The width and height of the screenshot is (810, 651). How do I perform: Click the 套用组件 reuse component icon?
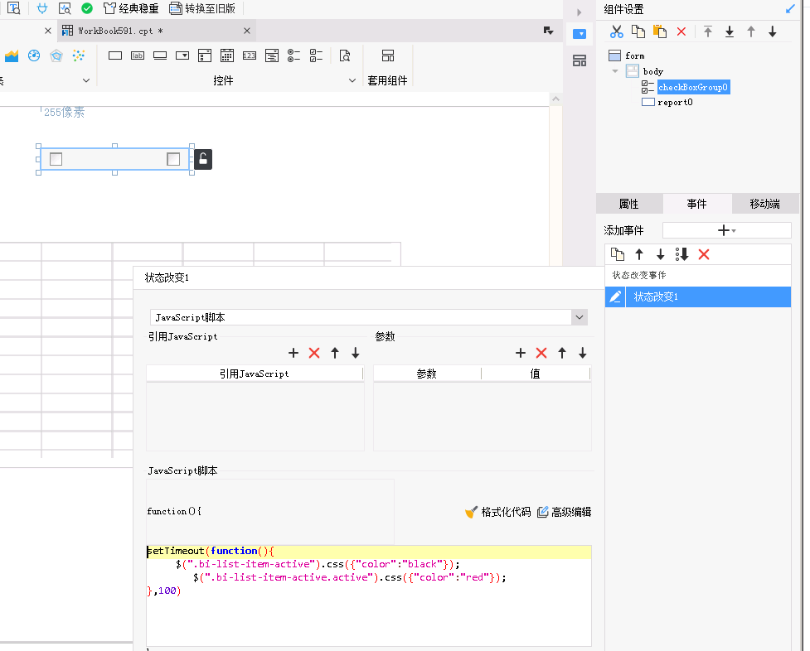(x=387, y=55)
